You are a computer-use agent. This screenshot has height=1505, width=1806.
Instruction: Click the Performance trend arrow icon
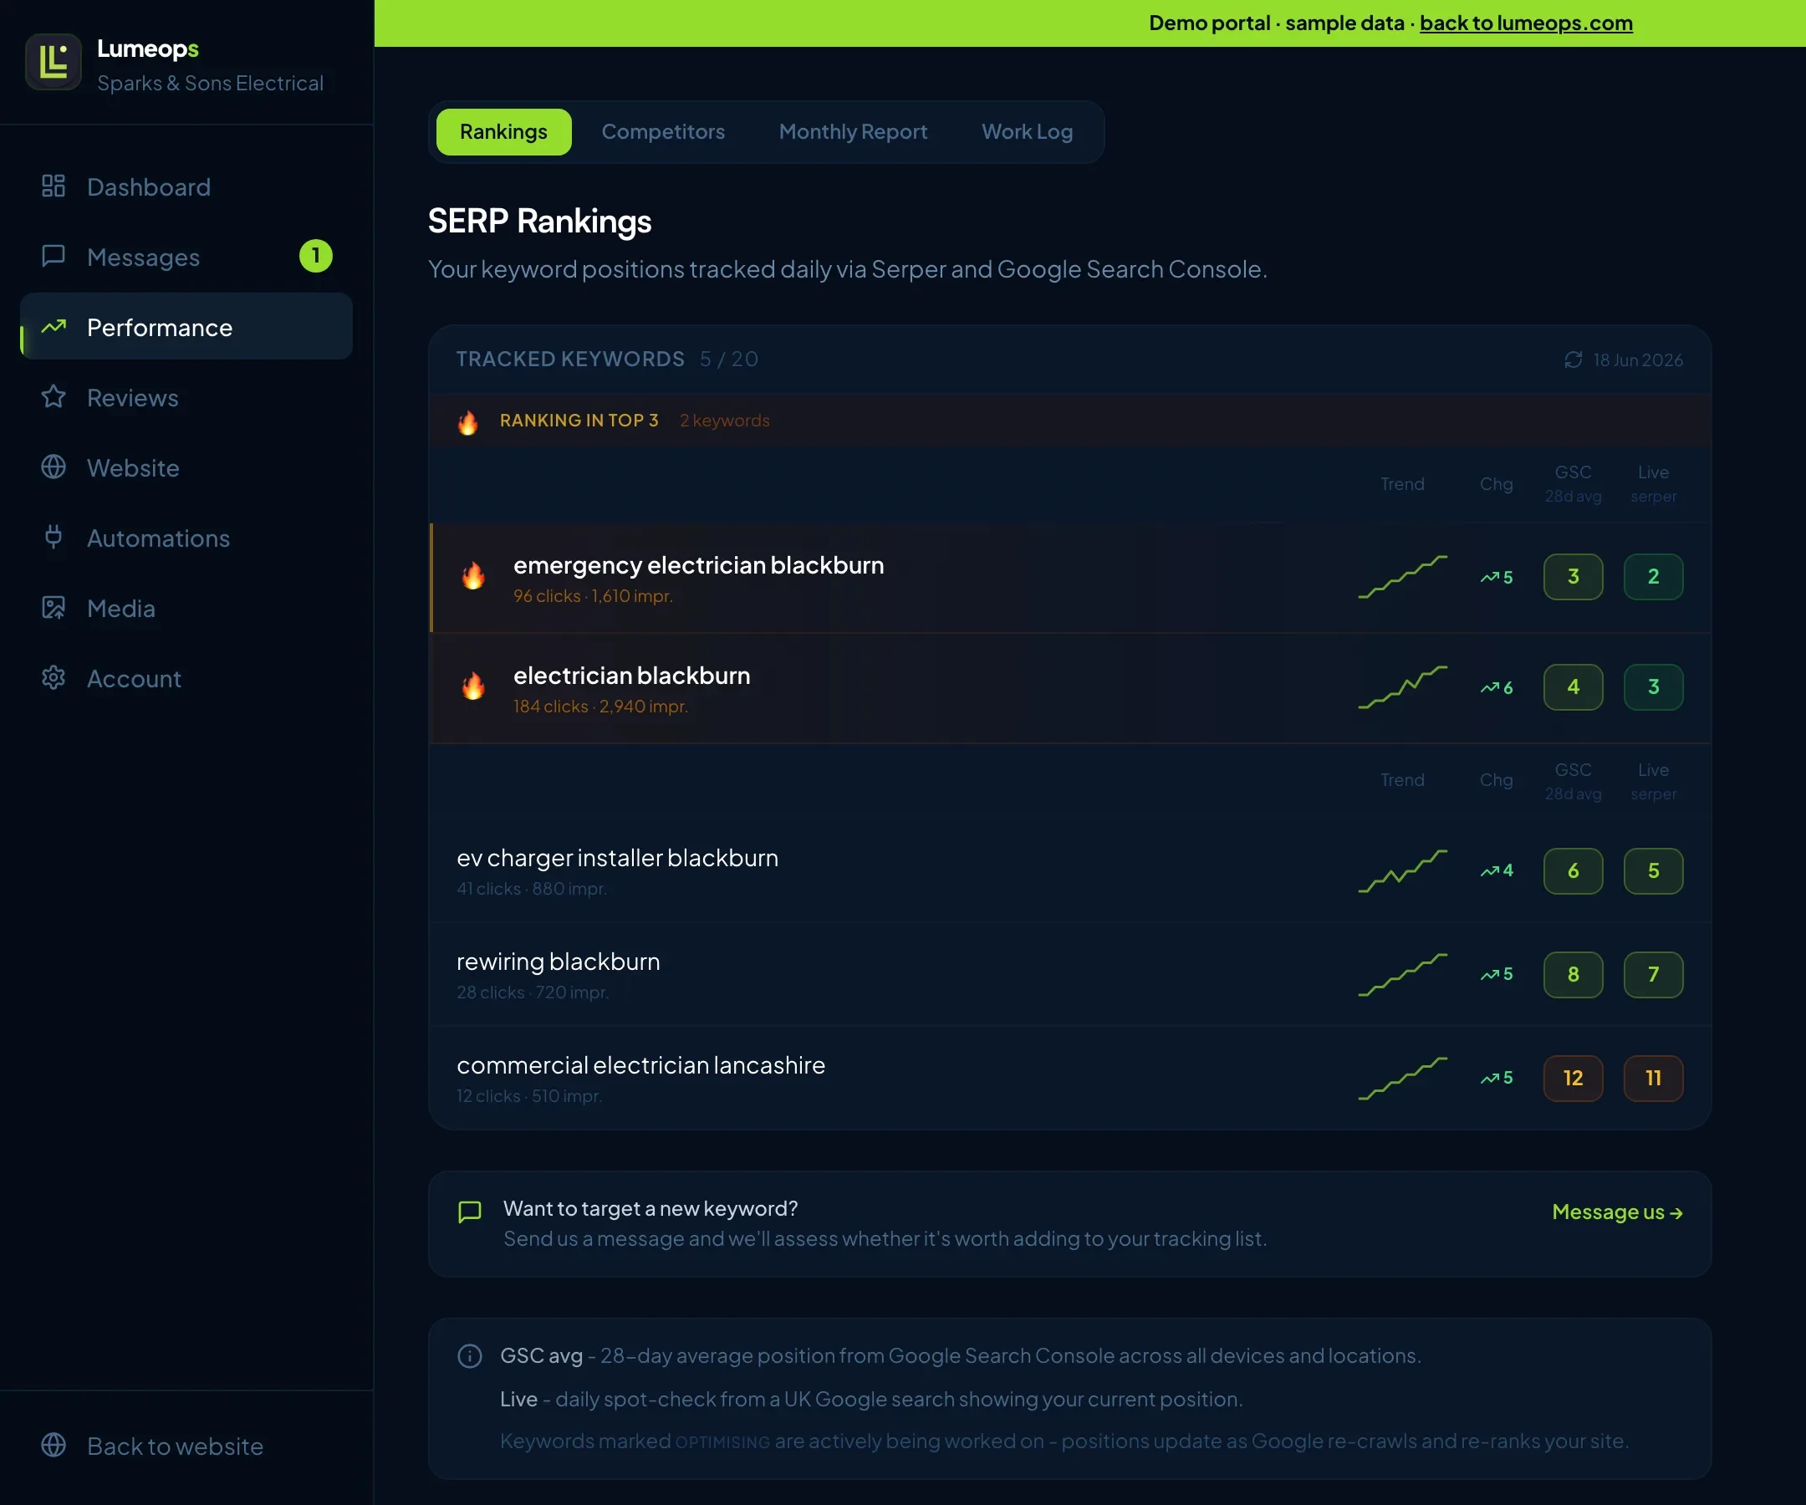click(x=54, y=327)
